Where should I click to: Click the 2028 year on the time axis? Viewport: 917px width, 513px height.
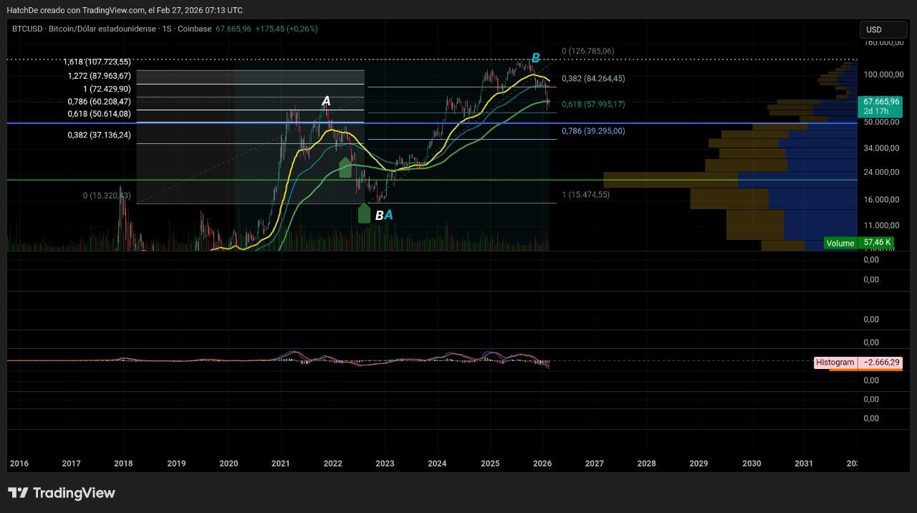pyautogui.click(x=646, y=464)
